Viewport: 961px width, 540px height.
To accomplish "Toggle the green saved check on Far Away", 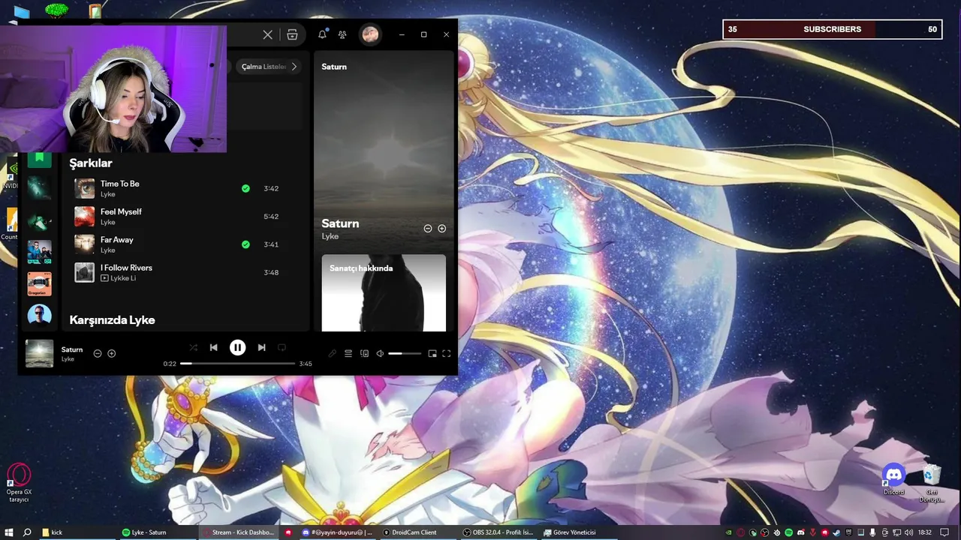I will [x=246, y=244].
